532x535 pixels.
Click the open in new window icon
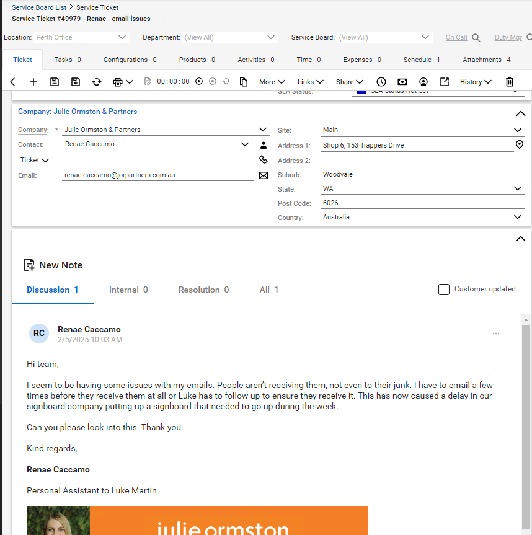coord(445,82)
